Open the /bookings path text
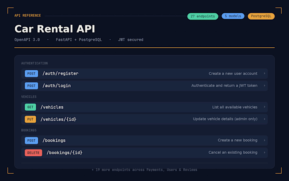Screen dimensions: 289x181 point(54,141)
